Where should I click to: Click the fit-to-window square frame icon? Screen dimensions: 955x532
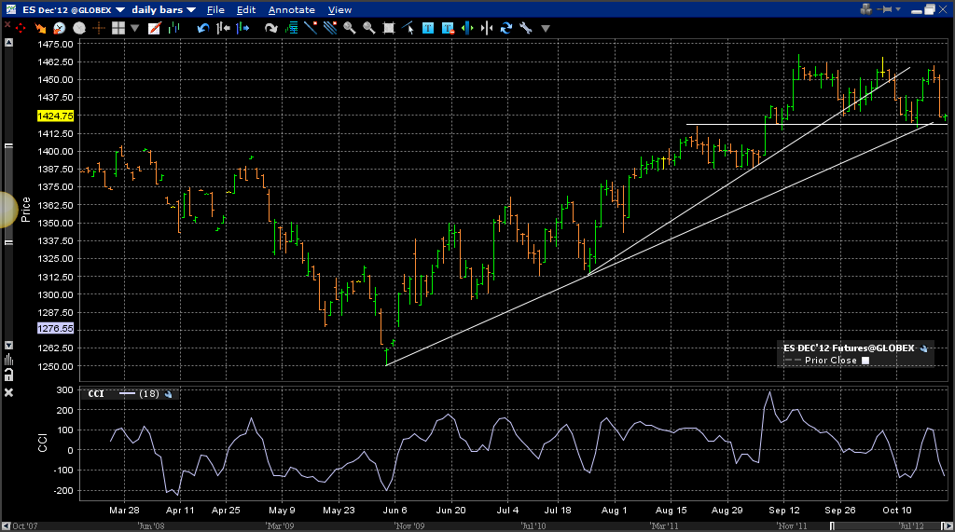click(x=389, y=28)
